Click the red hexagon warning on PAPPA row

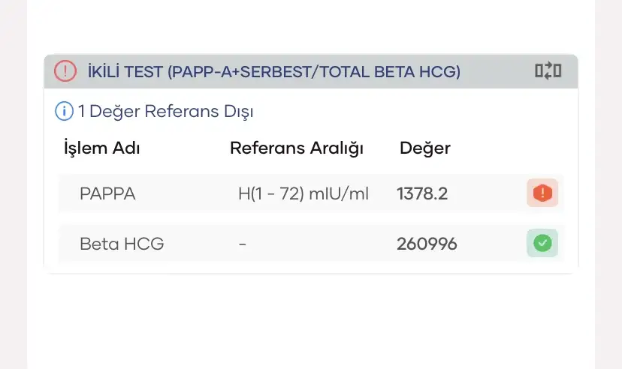click(542, 193)
